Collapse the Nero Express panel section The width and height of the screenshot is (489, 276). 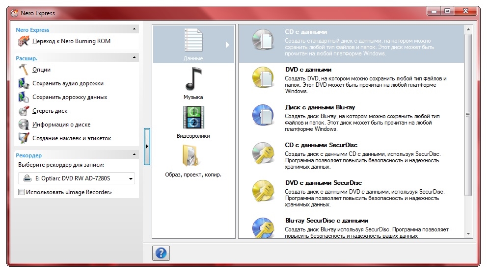click(134, 29)
